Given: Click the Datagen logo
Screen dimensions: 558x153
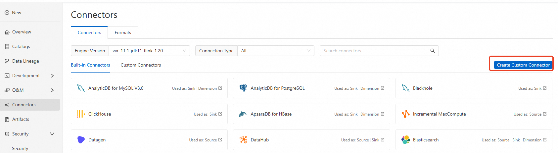Looking at the screenshot, I should 81,140.
